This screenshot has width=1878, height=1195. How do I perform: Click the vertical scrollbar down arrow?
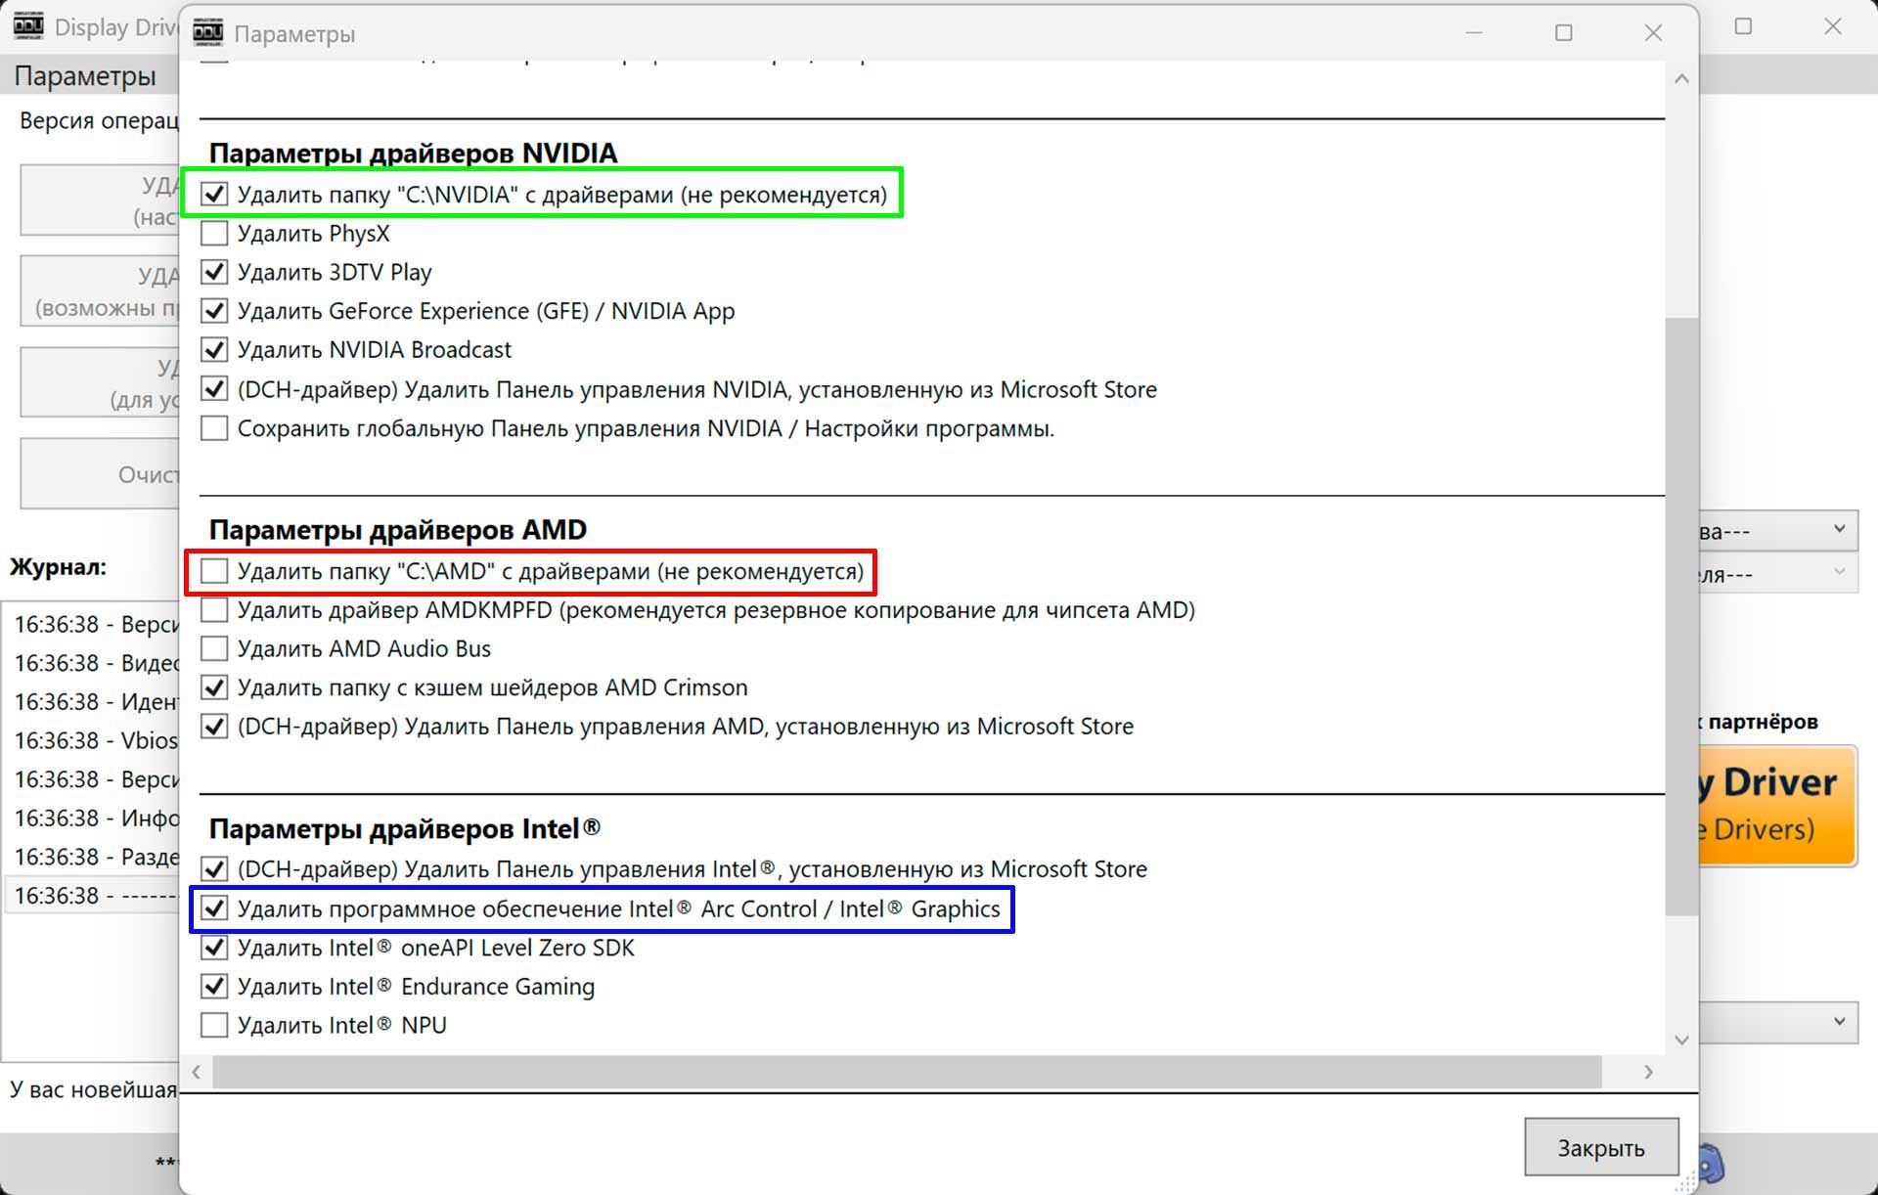1681,1040
